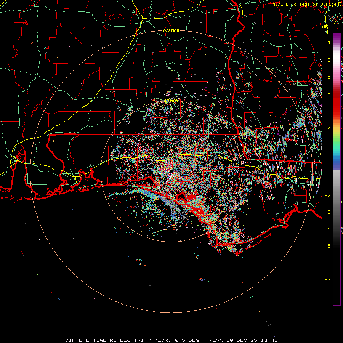
Task: Click the [dB] unit label
Action: tap(325, 26)
